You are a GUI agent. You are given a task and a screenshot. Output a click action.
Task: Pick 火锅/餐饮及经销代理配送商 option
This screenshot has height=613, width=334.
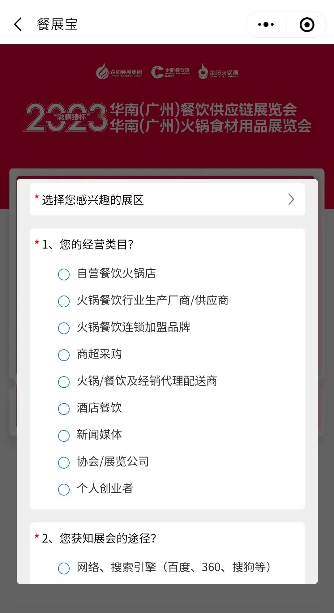138,381
